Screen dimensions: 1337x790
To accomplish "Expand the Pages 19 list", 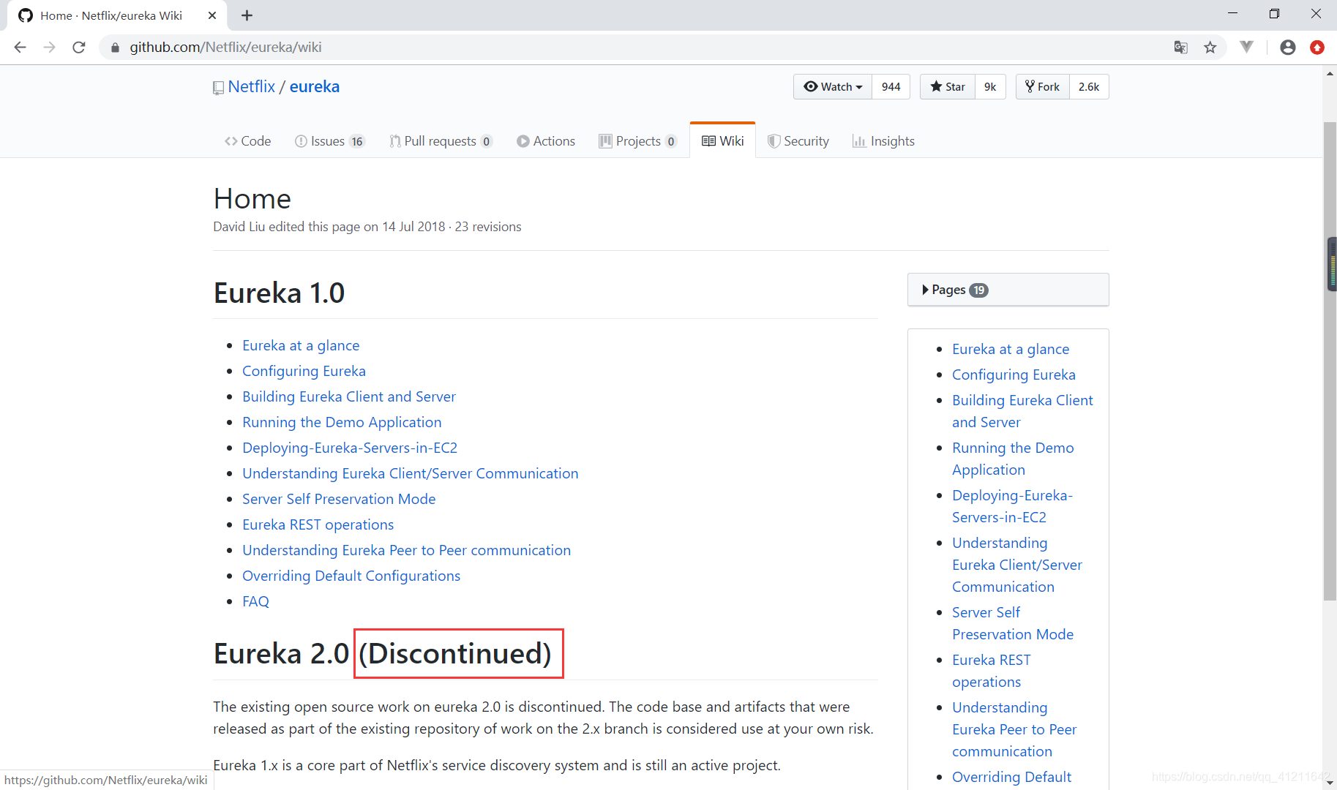I will click(x=1008, y=290).
